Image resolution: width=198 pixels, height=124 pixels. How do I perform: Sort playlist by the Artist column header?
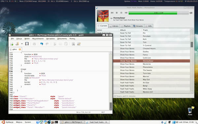[x=108, y=30]
